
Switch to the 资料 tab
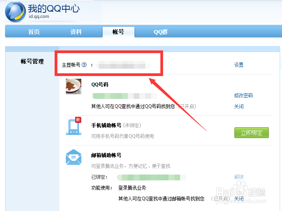click(x=76, y=32)
